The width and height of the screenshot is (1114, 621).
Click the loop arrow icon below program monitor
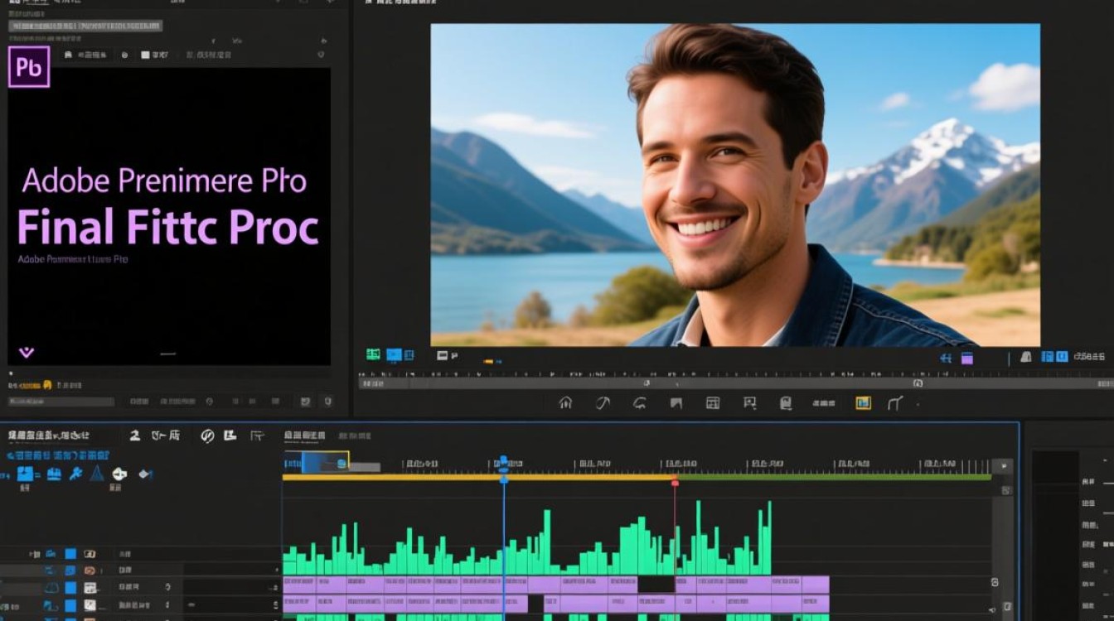[x=640, y=403]
